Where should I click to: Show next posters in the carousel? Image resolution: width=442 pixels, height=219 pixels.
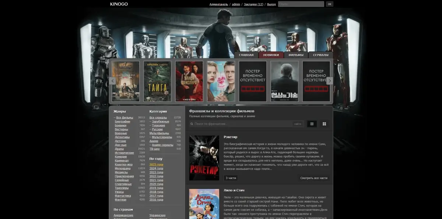pyautogui.click(x=330, y=81)
